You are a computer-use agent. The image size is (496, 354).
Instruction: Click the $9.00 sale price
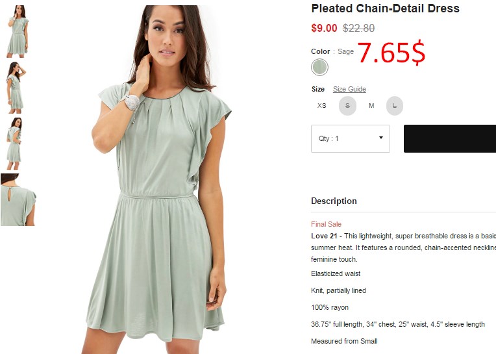click(324, 28)
